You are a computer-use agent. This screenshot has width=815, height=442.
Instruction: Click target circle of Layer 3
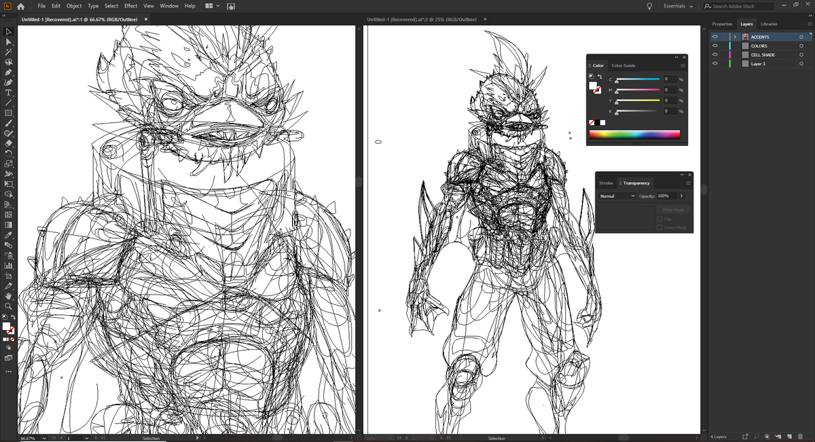tap(801, 63)
